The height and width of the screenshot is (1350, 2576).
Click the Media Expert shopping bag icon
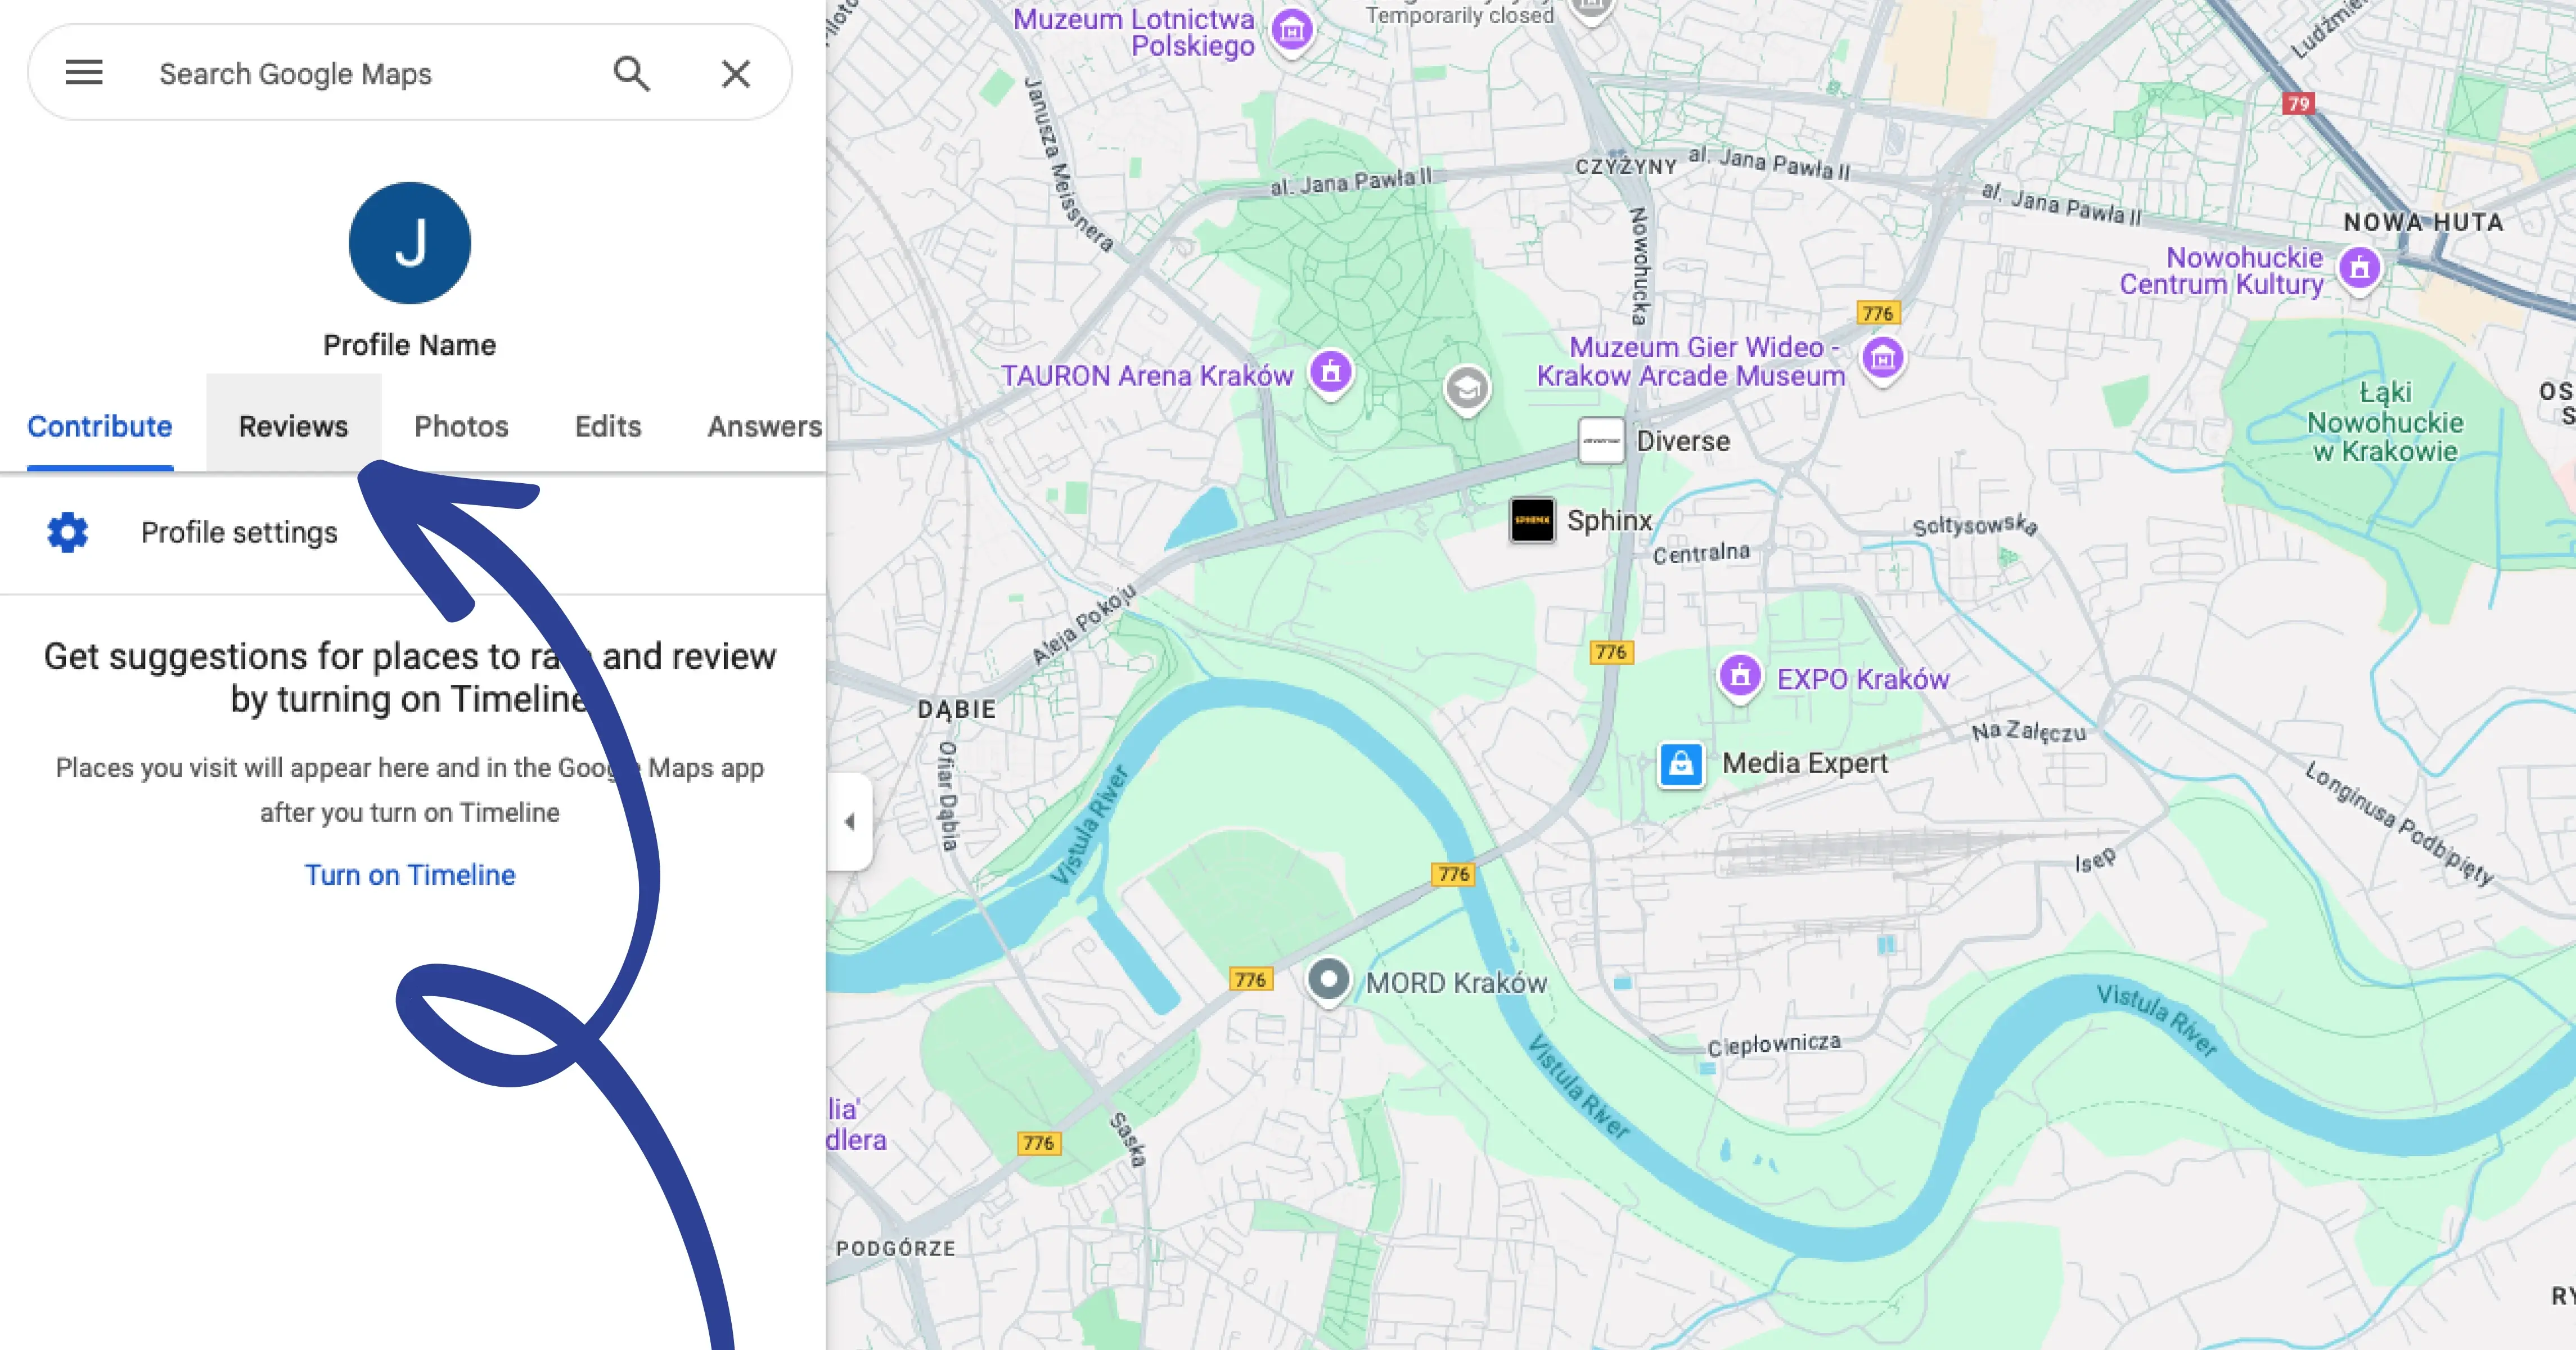1681,765
